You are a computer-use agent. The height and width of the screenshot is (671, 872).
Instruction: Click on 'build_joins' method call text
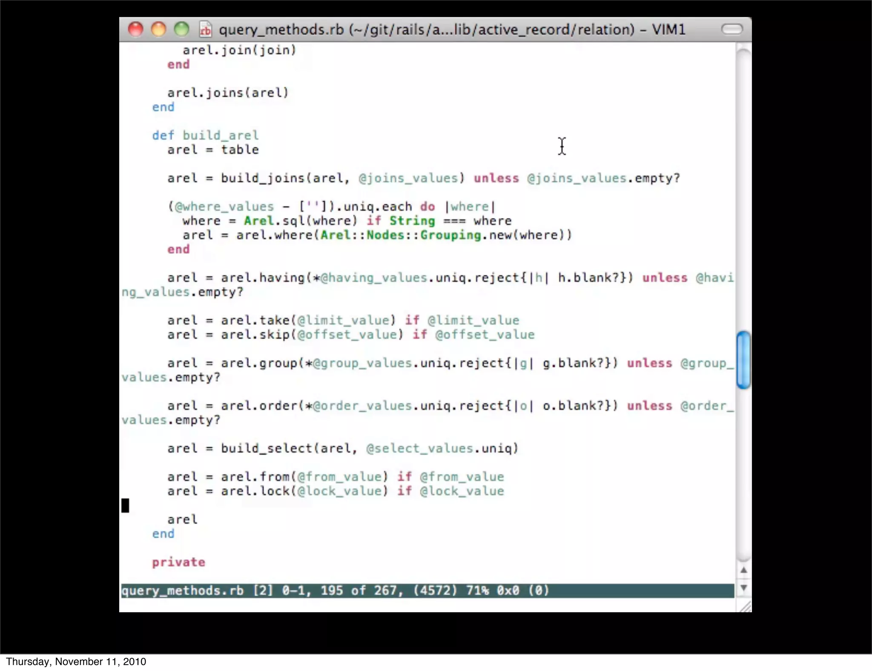[263, 178]
